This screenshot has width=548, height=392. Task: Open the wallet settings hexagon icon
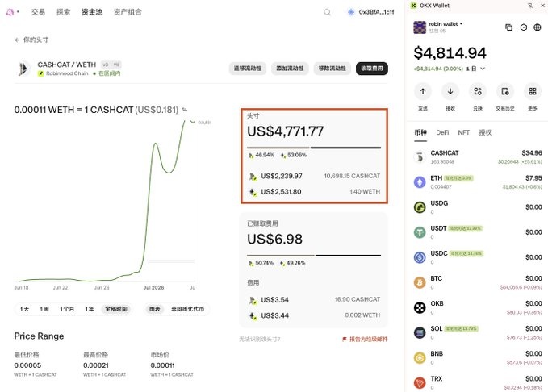pos(524,27)
